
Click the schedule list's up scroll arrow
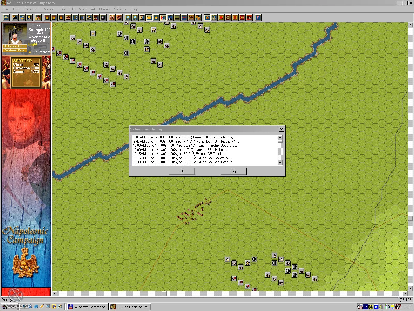[280, 137]
